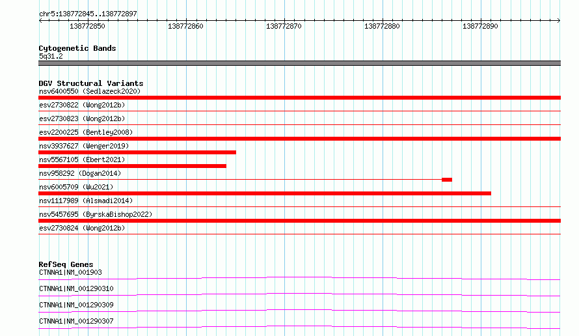
Task: Click ruler position 138772850
Action: coord(88,26)
